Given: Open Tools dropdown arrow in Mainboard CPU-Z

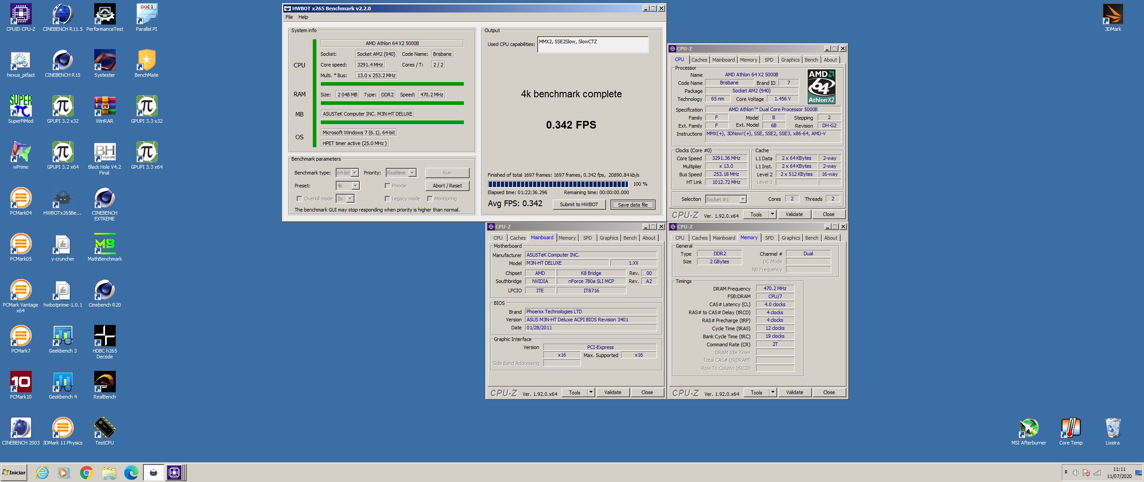Looking at the screenshot, I should click(x=591, y=392).
